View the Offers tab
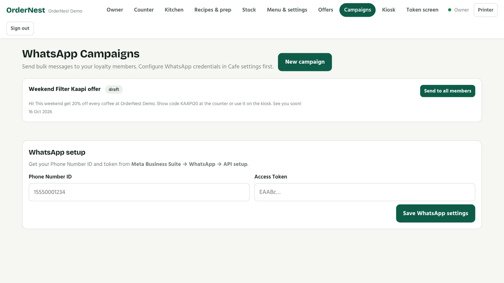The image size is (504, 283). pos(325,10)
